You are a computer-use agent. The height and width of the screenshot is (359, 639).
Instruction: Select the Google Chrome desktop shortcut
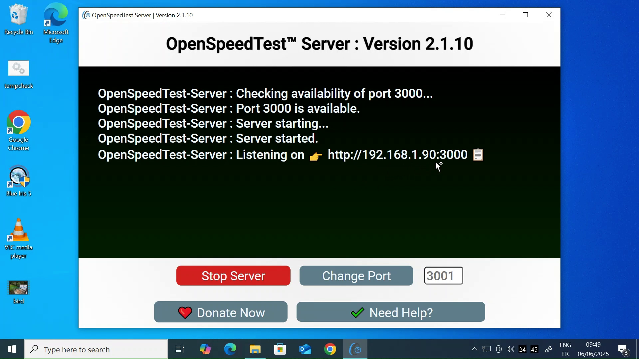click(19, 131)
